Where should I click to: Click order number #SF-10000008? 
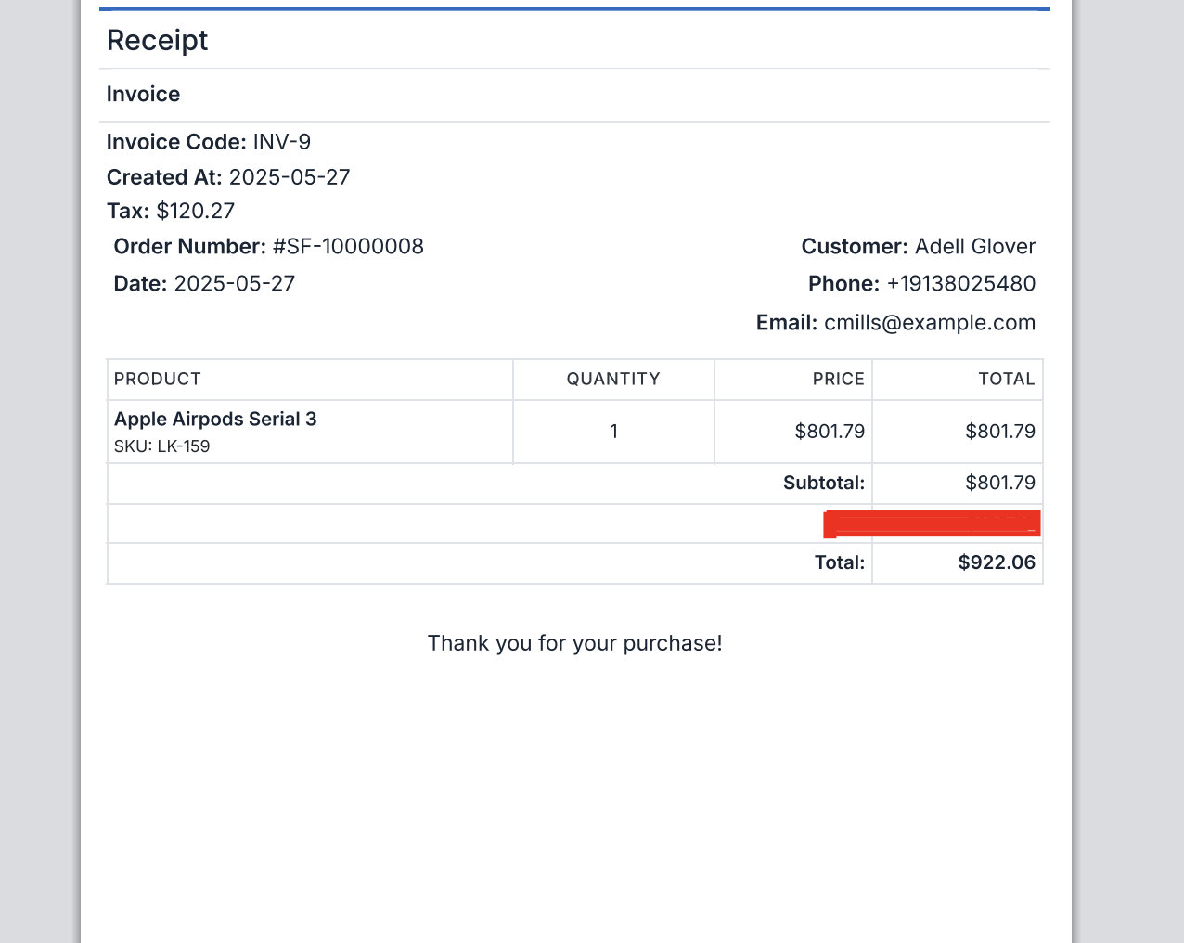348,246
